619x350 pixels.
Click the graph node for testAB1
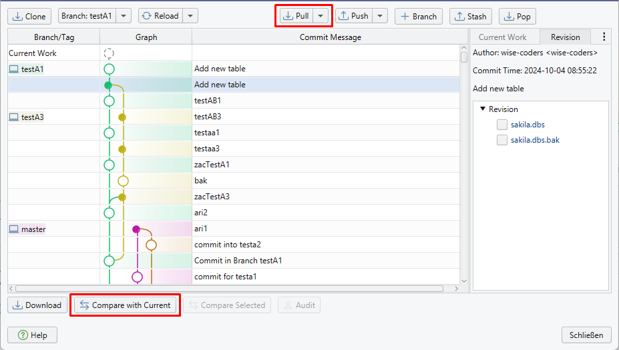(110, 101)
